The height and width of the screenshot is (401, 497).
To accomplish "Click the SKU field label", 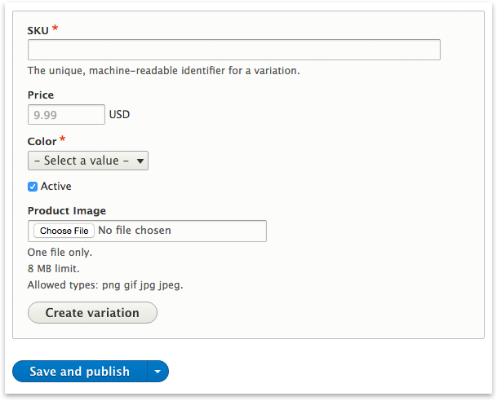I will click(x=38, y=31).
